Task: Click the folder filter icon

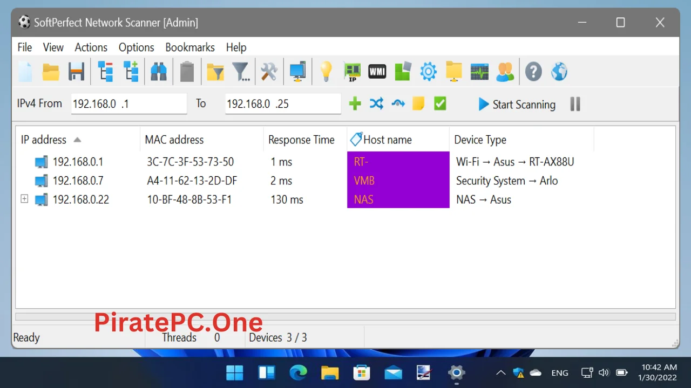Action: click(x=215, y=72)
